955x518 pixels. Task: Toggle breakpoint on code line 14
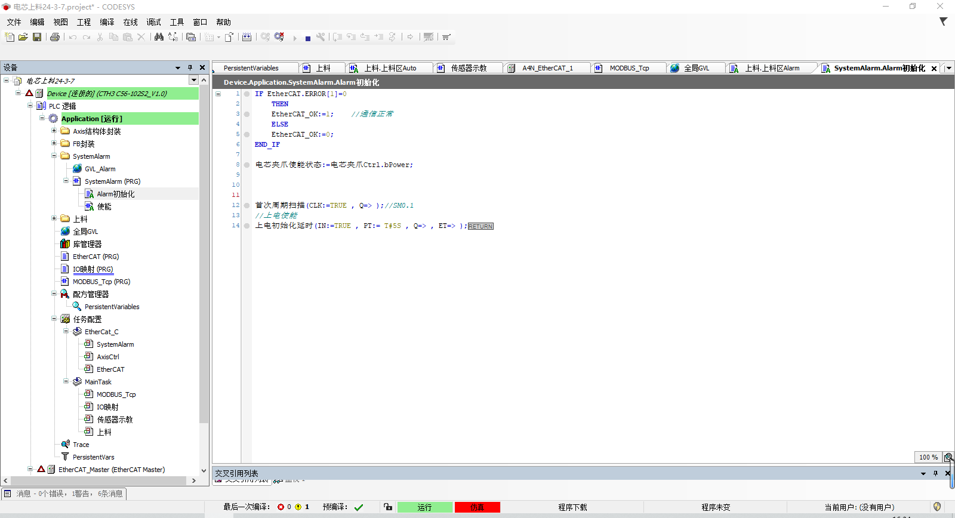247,226
